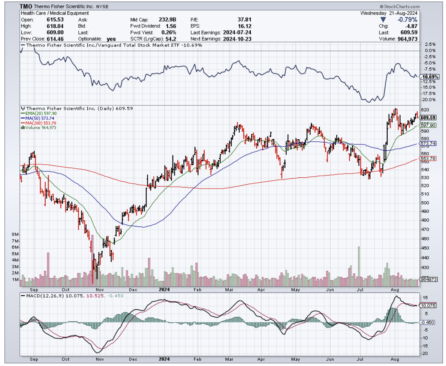The width and height of the screenshot is (446, 366).
Task: Click the 609.59 price tag on the price axis
Action: 428,117
